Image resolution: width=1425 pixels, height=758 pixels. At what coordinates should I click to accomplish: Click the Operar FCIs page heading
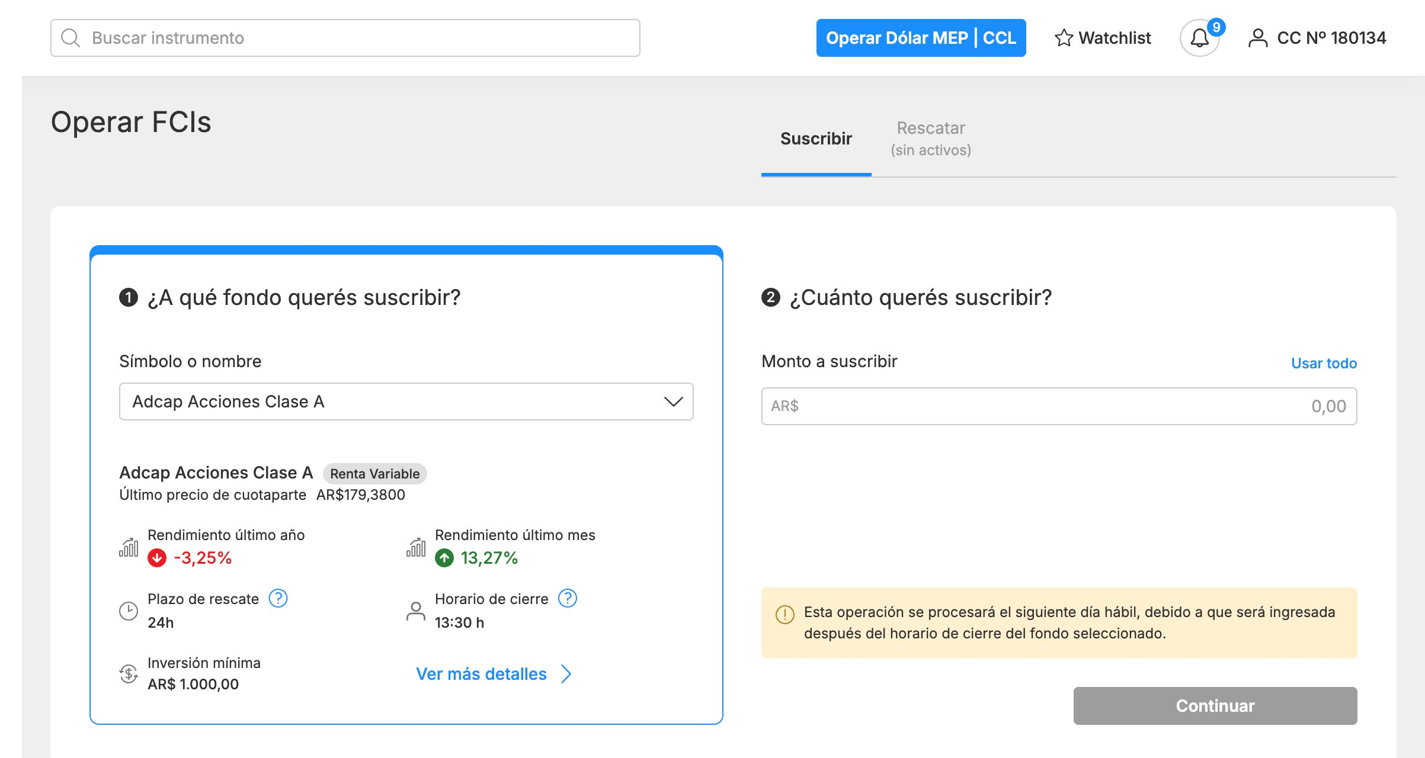click(x=131, y=122)
